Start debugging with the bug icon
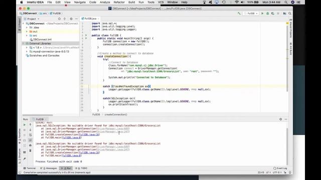Image resolution: width=321 pixels, height=180 pixels. tap(267, 13)
